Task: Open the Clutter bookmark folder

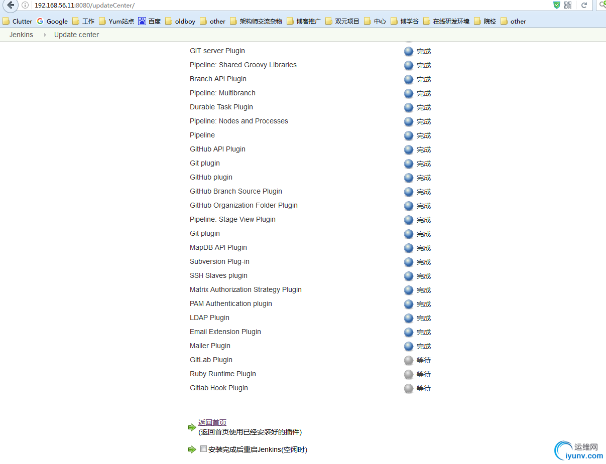Action: pos(17,21)
